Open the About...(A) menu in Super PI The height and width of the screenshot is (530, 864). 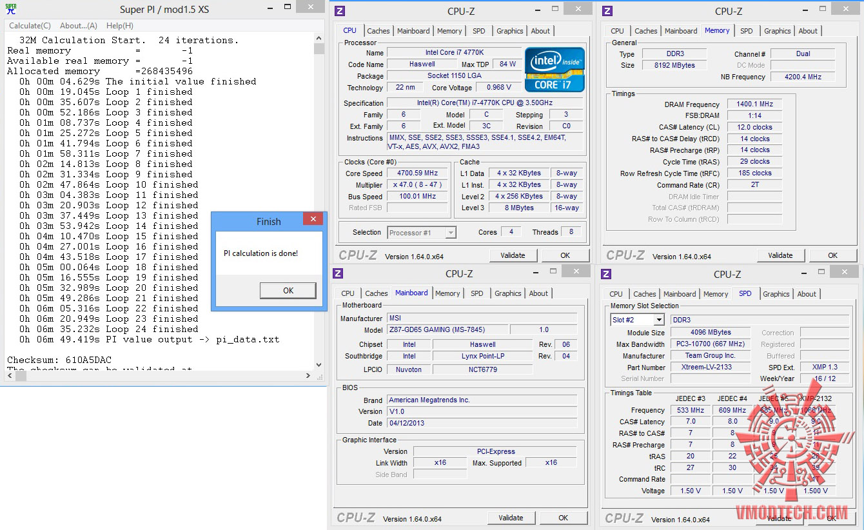click(x=79, y=26)
